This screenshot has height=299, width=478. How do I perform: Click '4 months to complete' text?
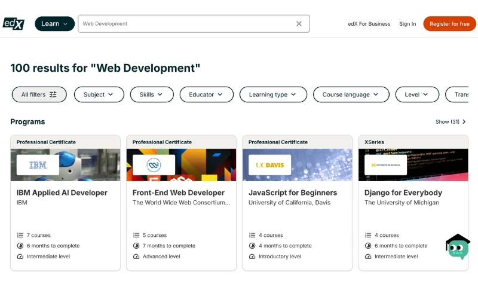[285, 246]
